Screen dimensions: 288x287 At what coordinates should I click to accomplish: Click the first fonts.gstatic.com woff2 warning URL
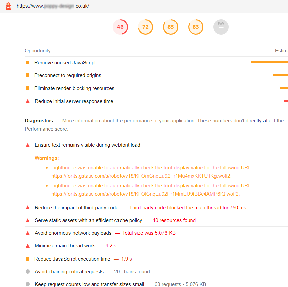point(141,176)
